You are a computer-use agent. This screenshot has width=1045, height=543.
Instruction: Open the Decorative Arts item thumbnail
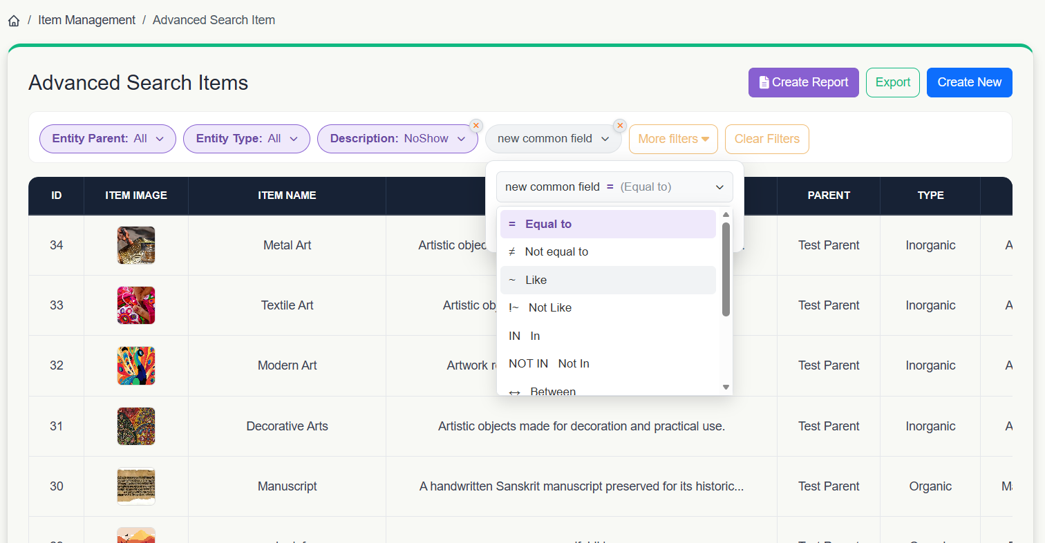pyautogui.click(x=136, y=426)
